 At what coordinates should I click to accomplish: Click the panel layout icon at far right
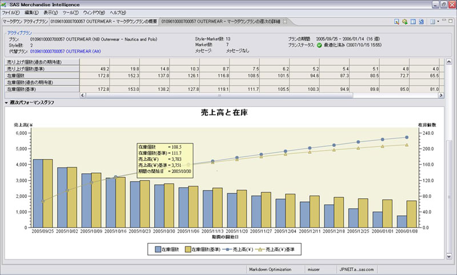point(432,22)
